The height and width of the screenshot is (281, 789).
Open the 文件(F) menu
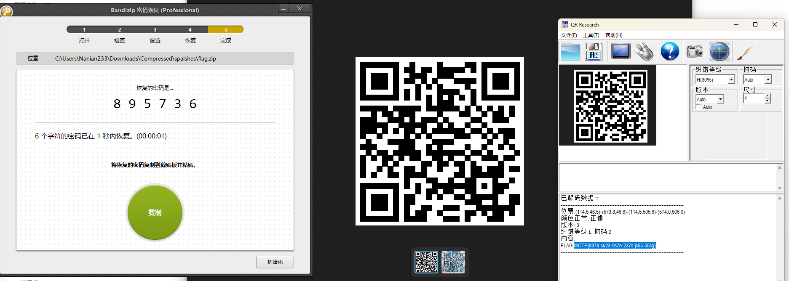569,35
